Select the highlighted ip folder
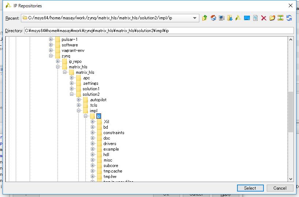Viewport: 299px width, 197px height. pos(99,116)
